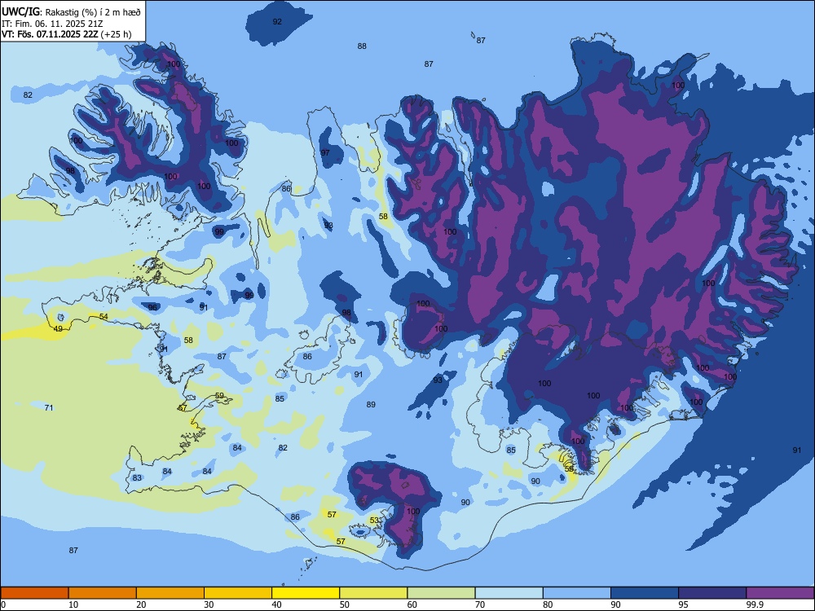Select the '54' humidity value on the map
Screen dimensions: 815x611
pyautogui.click(x=104, y=316)
